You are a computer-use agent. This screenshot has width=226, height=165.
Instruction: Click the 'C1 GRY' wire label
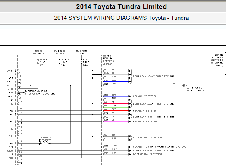110,149
